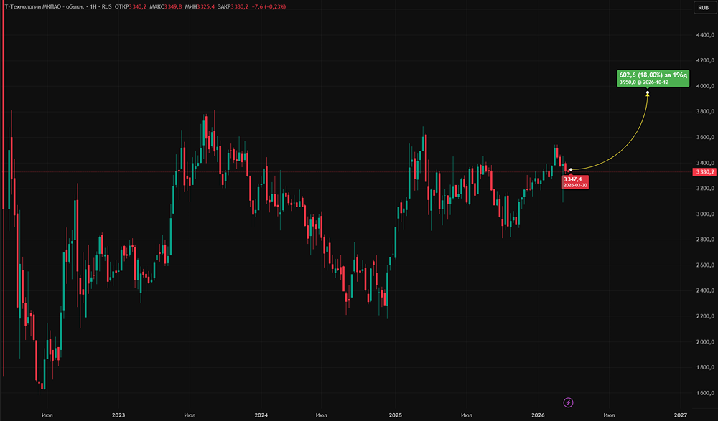
Task: Select the 1Н timeframe label in legend
Action: click(x=93, y=7)
